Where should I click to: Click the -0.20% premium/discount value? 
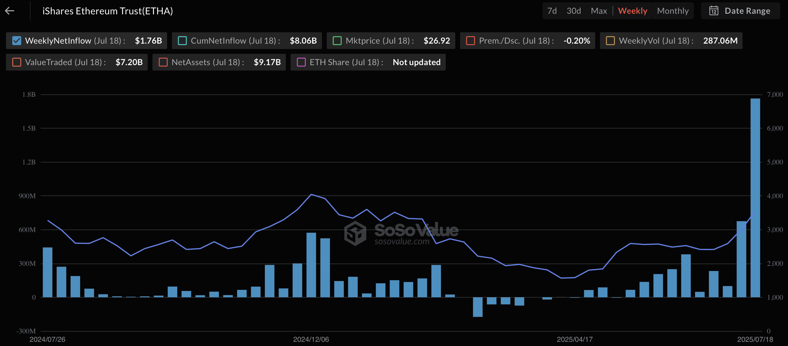[x=577, y=41]
